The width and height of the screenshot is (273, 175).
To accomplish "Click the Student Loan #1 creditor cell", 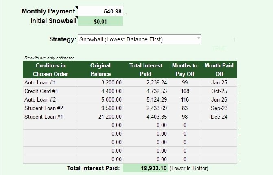I will [x=50, y=117].
